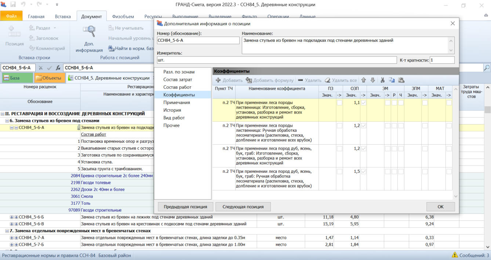
Task: Switch to the Главная ribbon tab
Action: click(36, 16)
